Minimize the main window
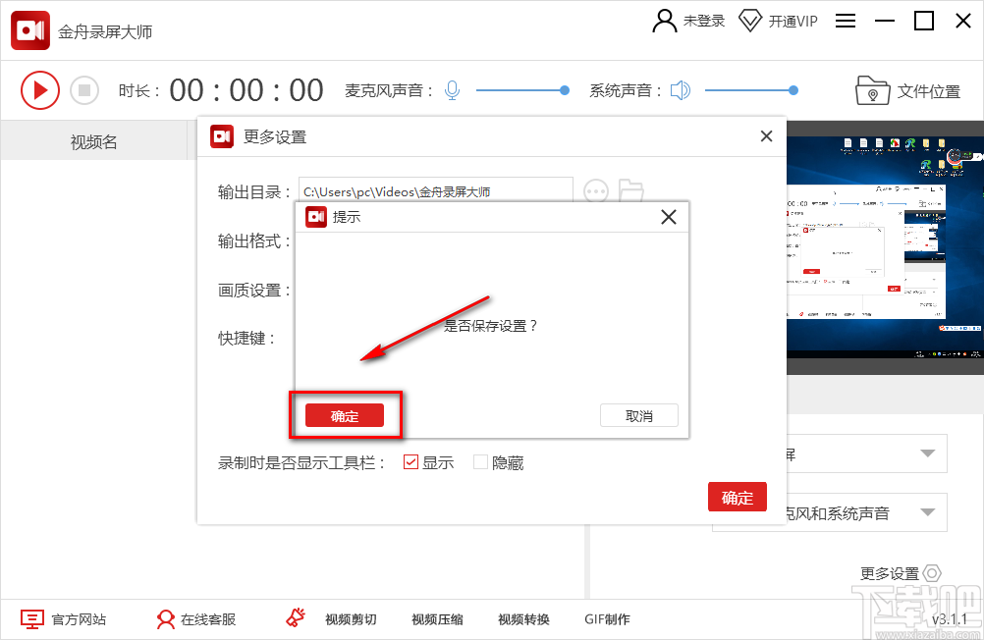 coord(885,21)
